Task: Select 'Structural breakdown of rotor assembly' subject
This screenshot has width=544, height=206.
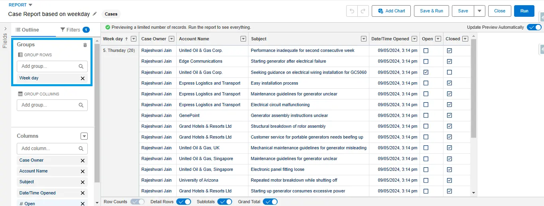Action: pyautogui.click(x=288, y=126)
